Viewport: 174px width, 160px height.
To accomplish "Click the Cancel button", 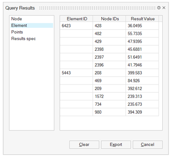I will point(148,145).
